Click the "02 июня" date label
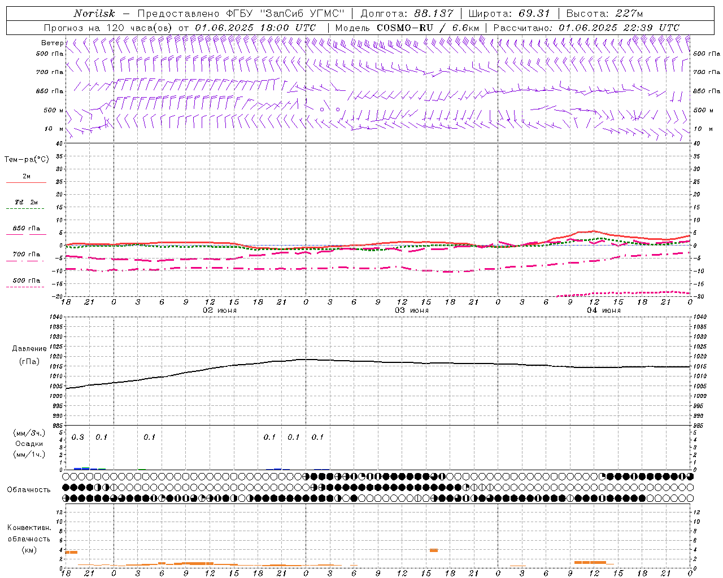 219,310
